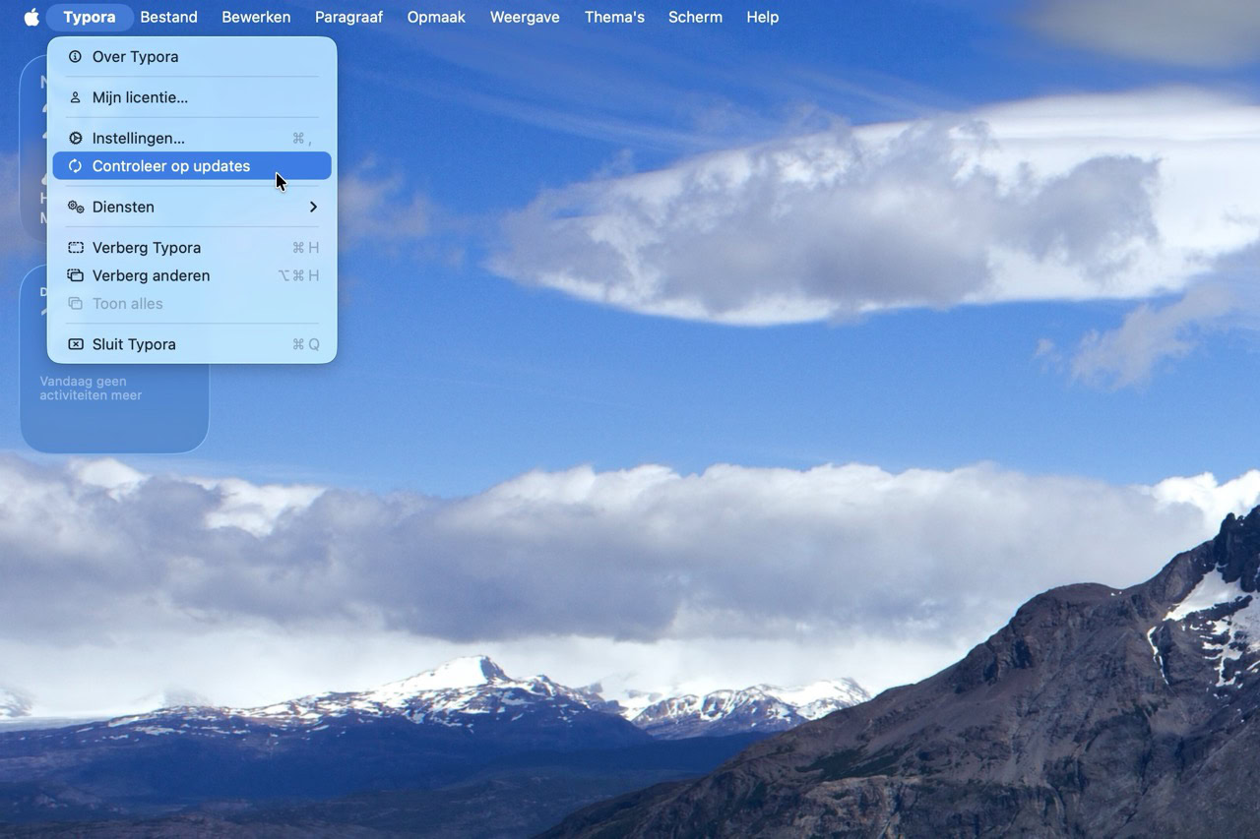The image size is (1260, 839).
Task: Click the person icon beside Mijn licentie
Action: [x=75, y=97]
